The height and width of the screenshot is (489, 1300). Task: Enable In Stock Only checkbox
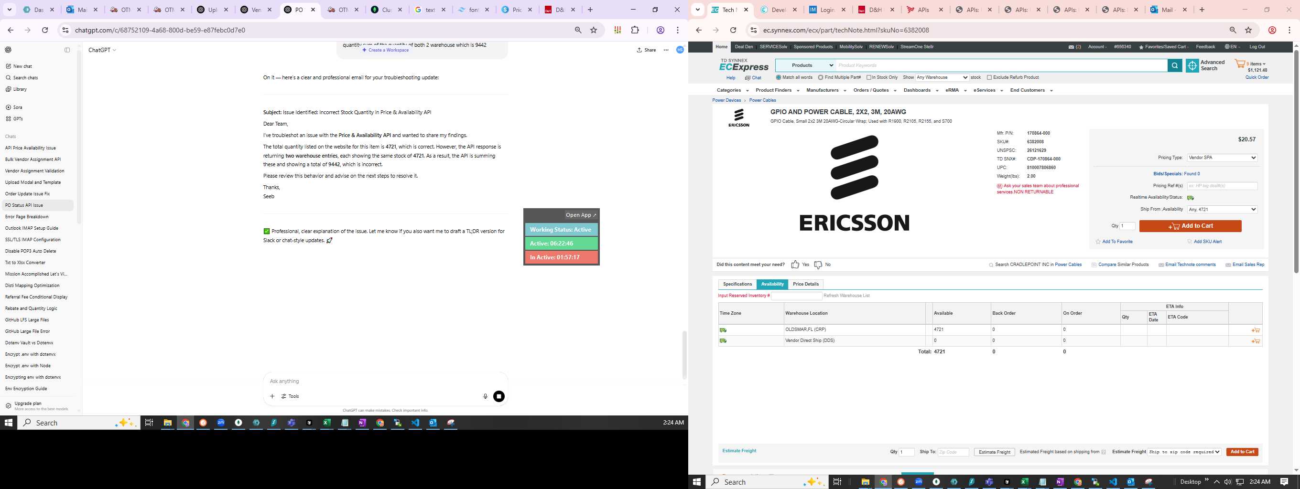(869, 78)
